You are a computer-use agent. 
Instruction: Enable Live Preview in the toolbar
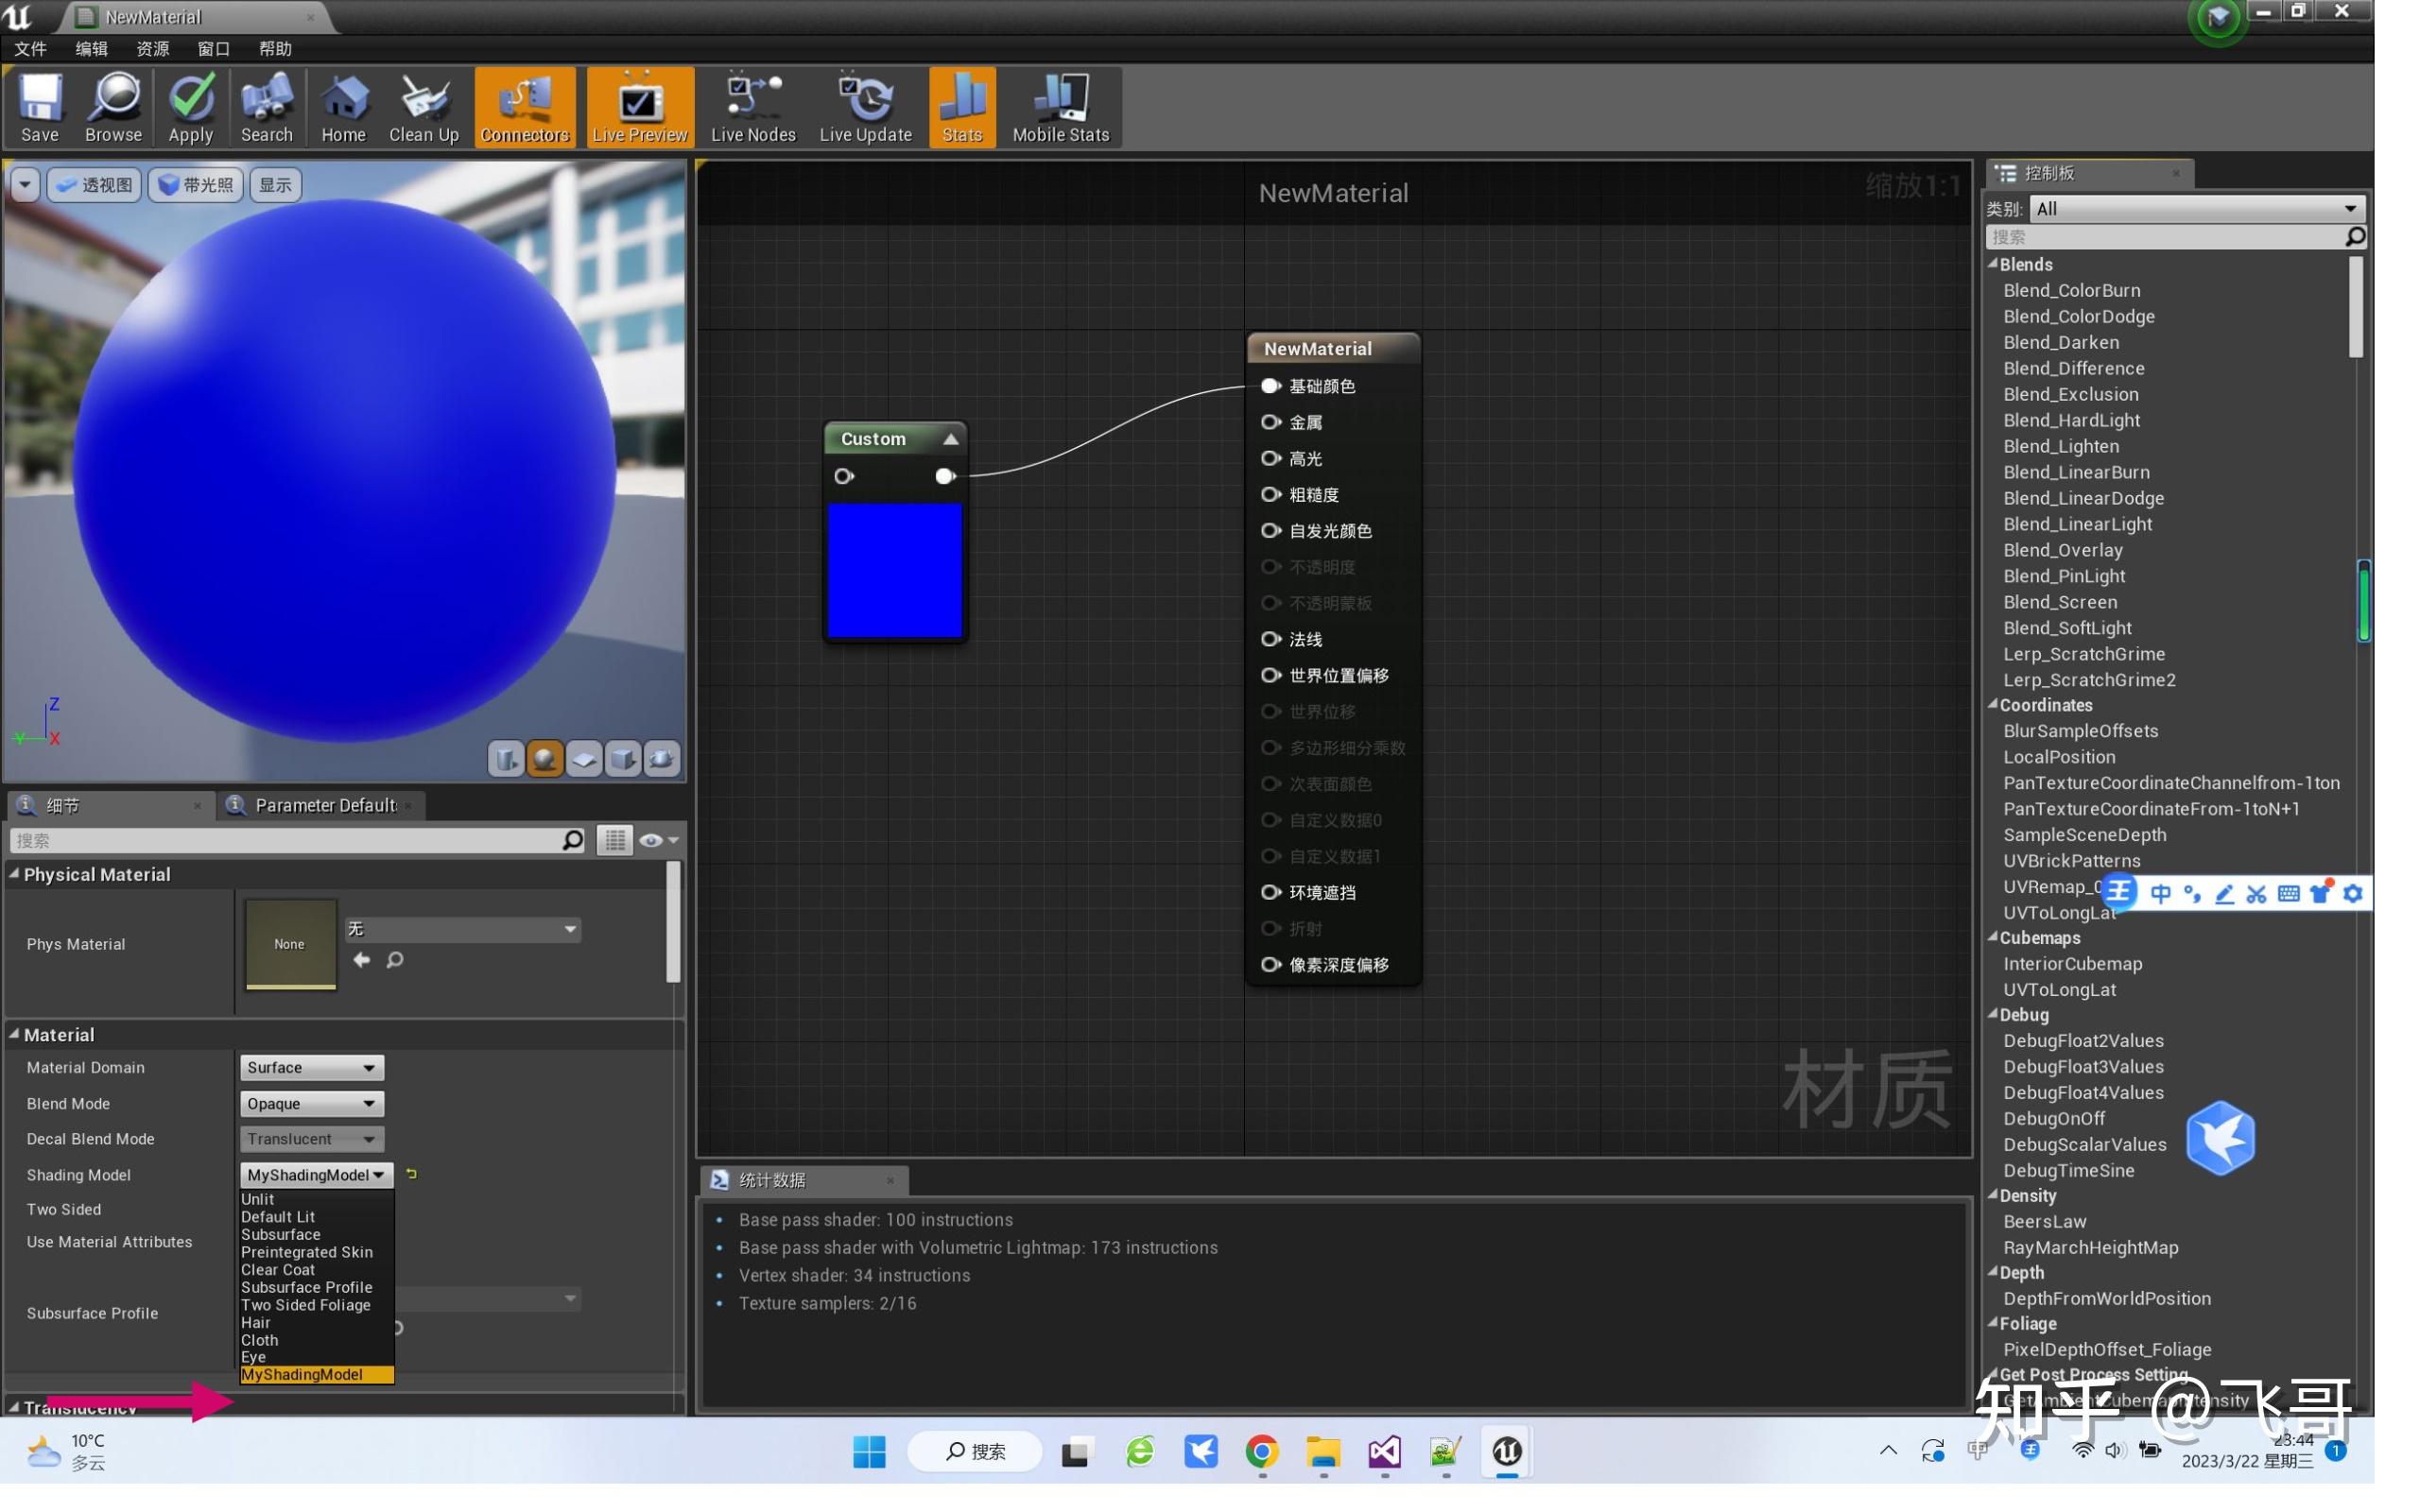click(639, 107)
